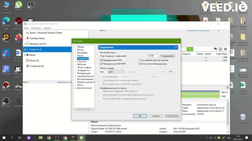Click the Применить button
The image size is (252, 141).
tap(172, 116)
